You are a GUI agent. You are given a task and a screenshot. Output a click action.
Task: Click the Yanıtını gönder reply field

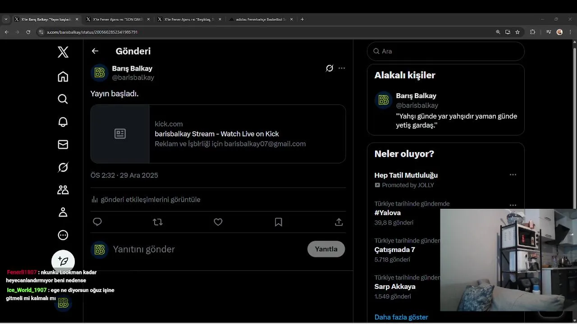207,249
